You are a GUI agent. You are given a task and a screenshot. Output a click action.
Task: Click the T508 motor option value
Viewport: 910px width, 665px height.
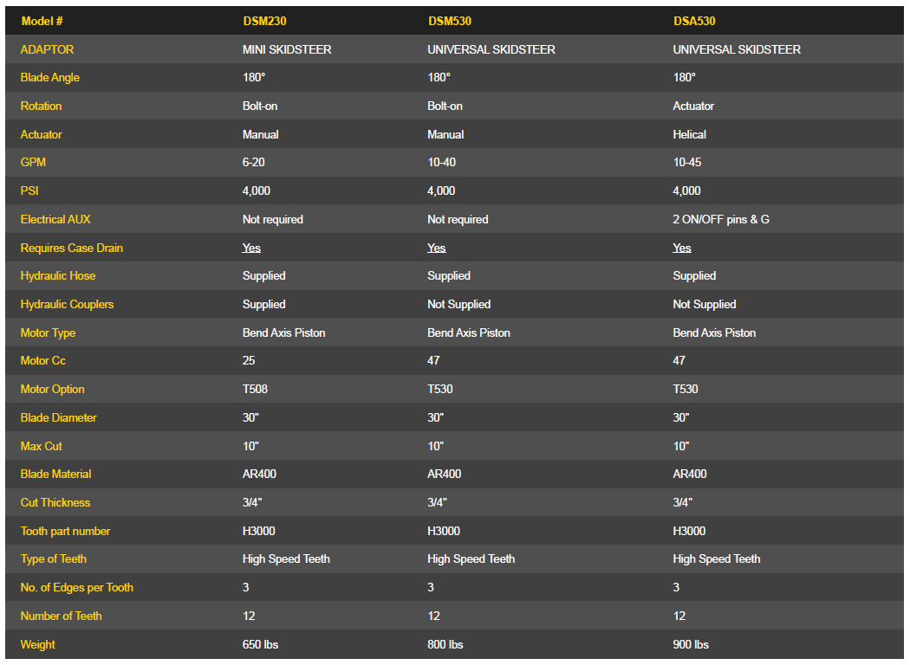pyautogui.click(x=255, y=389)
